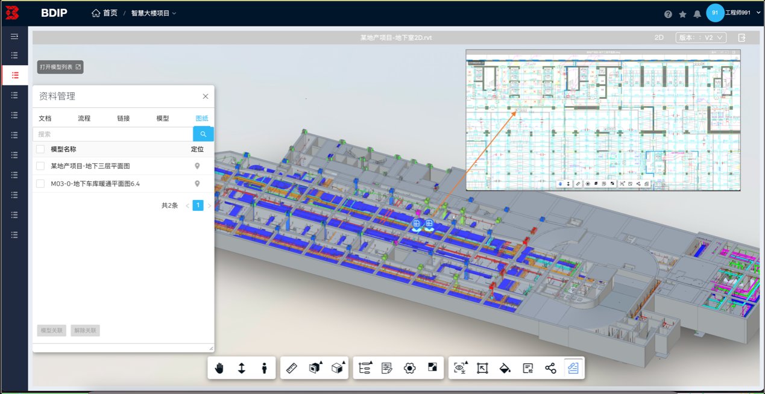
Task: Click the share icon in bottom toolbar
Action: (550, 368)
